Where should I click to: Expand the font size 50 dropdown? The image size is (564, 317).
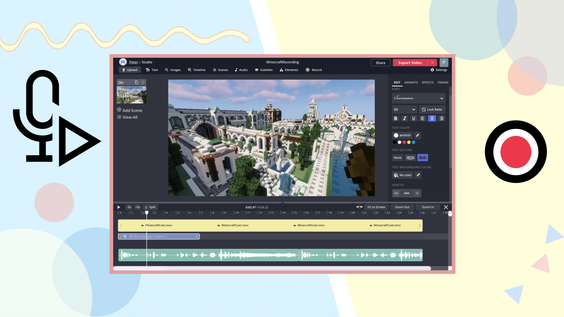pos(405,109)
